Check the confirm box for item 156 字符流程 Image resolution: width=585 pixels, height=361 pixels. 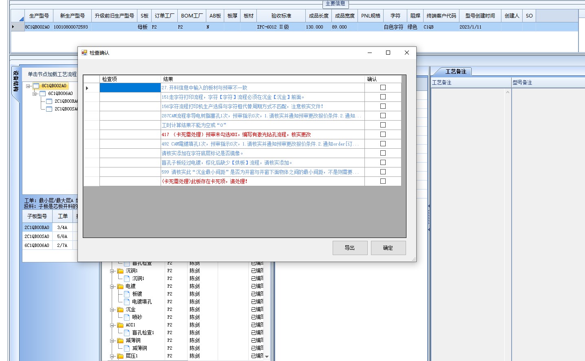[x=383, y=106]
